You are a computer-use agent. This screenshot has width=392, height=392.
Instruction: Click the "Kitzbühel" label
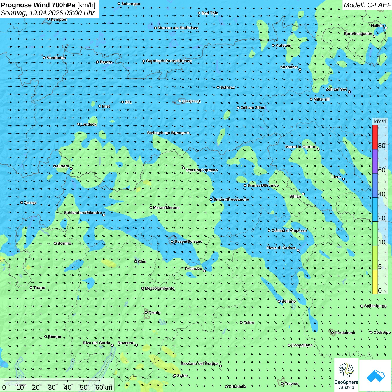pyautogui.click(x=289, y=67)
